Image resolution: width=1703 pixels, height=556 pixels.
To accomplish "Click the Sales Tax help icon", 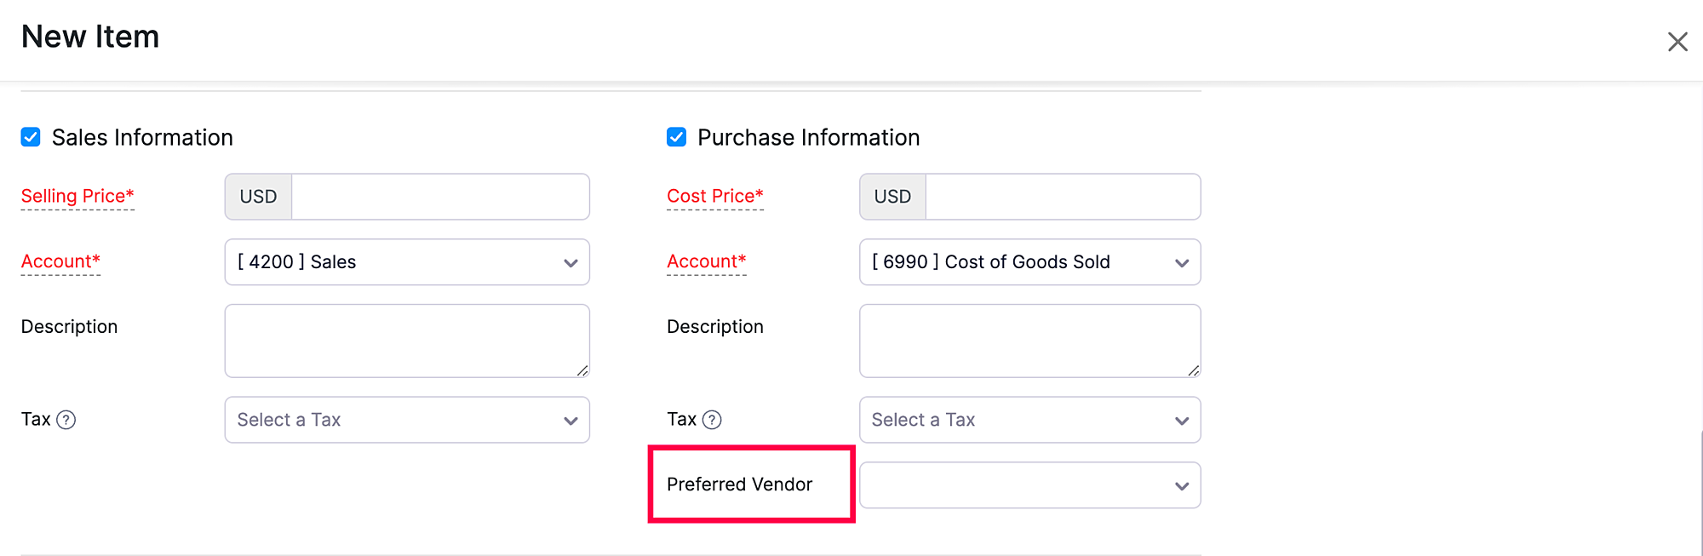I will (66, 420).
